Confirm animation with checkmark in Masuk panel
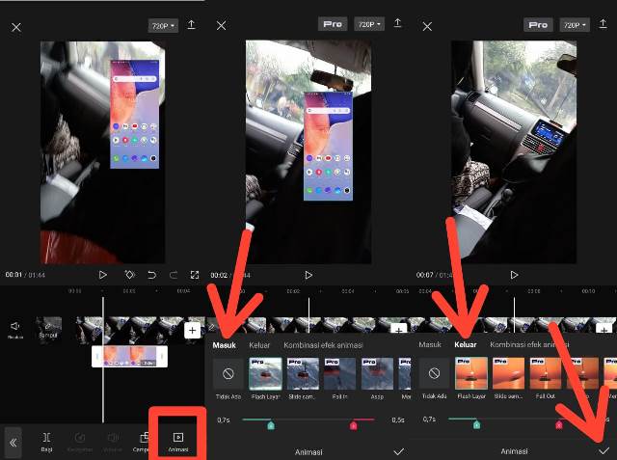Image resolution: width=617 pixels, height=460 pixels. tap(398, 451)
